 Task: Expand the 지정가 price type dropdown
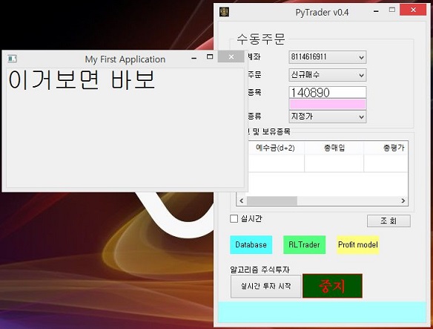(x=328, y=117)
